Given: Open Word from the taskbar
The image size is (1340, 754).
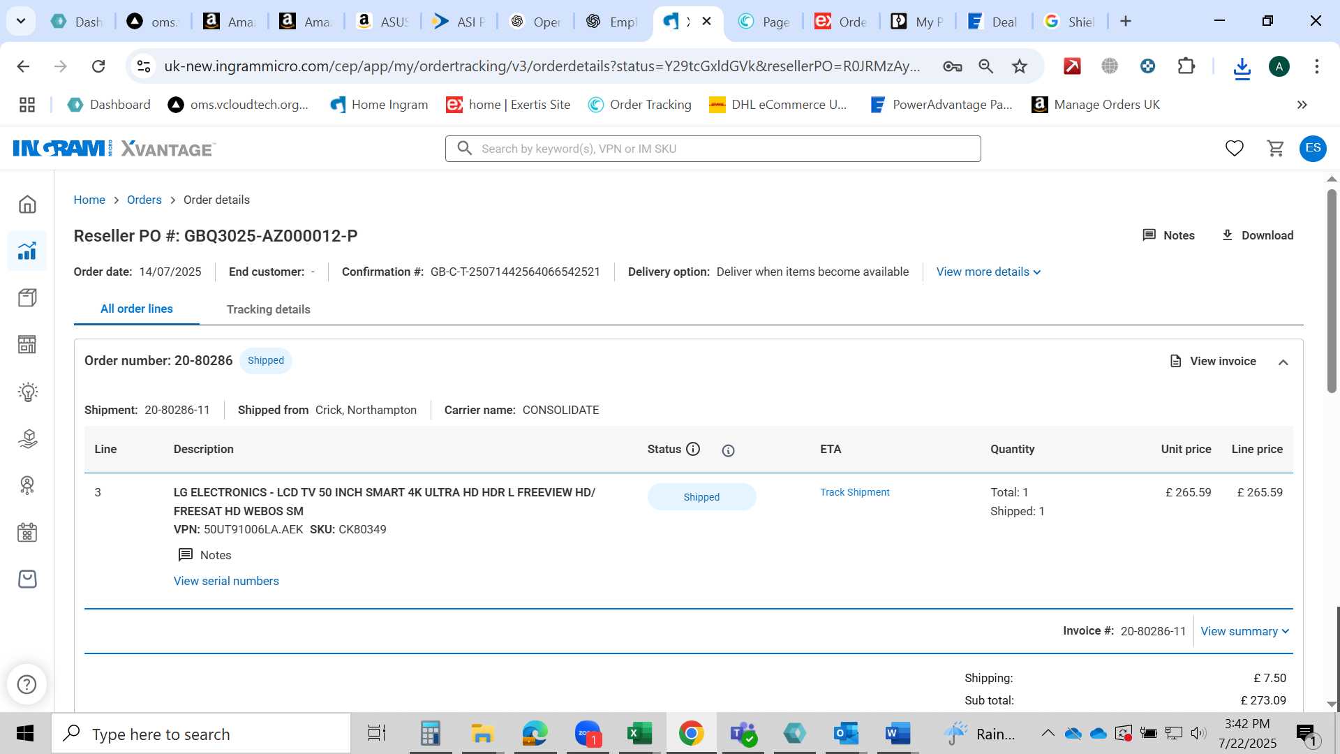Looking at the screenshot, I should (898, 734).
